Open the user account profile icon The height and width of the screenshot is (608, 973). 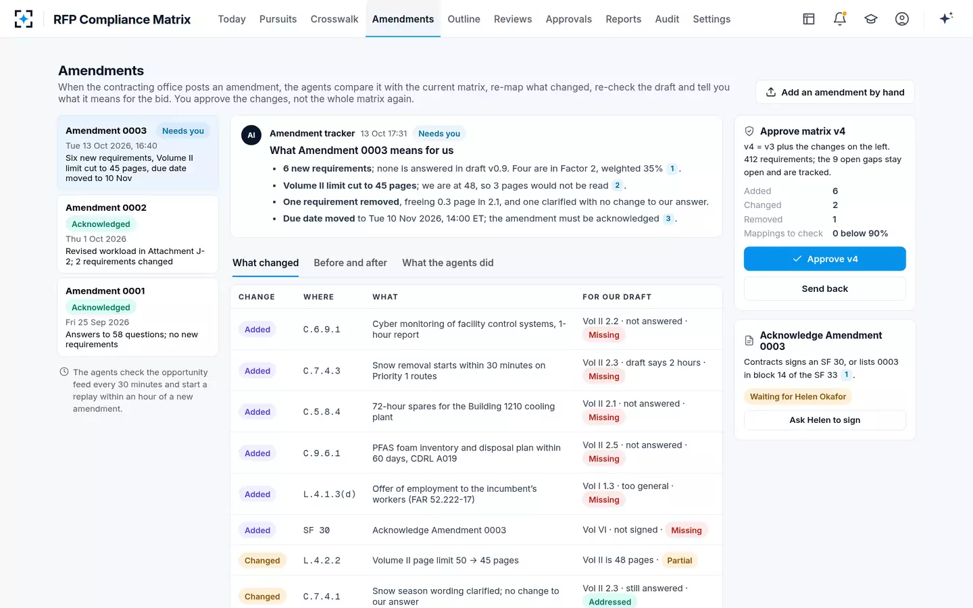902,19
